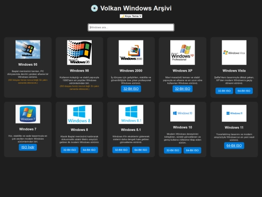Download Windows 8.1 32-Bit ISO
262x197 pixels.
pos(121,150)
